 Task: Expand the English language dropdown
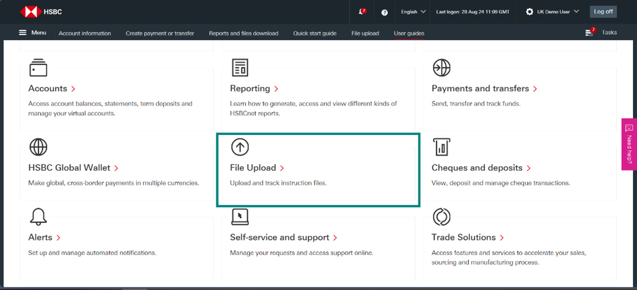pos(413,12)
